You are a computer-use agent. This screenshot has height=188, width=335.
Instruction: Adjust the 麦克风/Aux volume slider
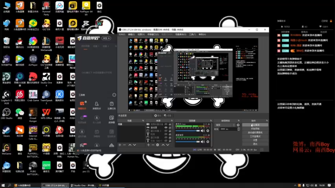(188, 131)
